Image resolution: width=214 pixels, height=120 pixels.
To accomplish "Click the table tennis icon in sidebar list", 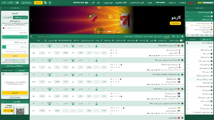I will tap(212, 68).
